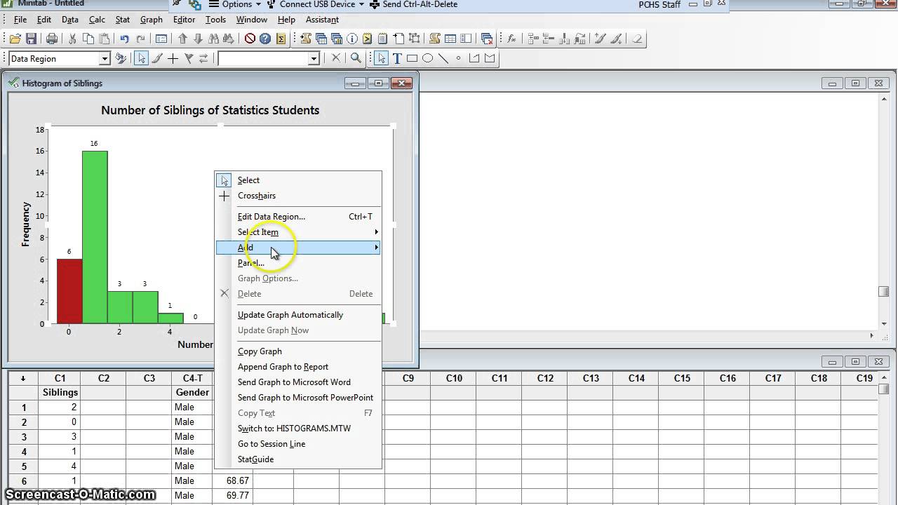
Task: Select the Ellipse drawing tool
Action: click(428, 59)
